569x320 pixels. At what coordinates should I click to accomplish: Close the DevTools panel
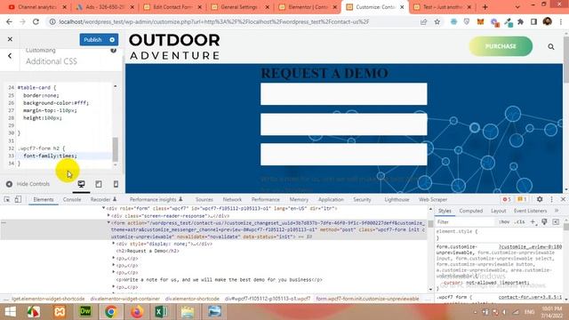click(563, 199)
